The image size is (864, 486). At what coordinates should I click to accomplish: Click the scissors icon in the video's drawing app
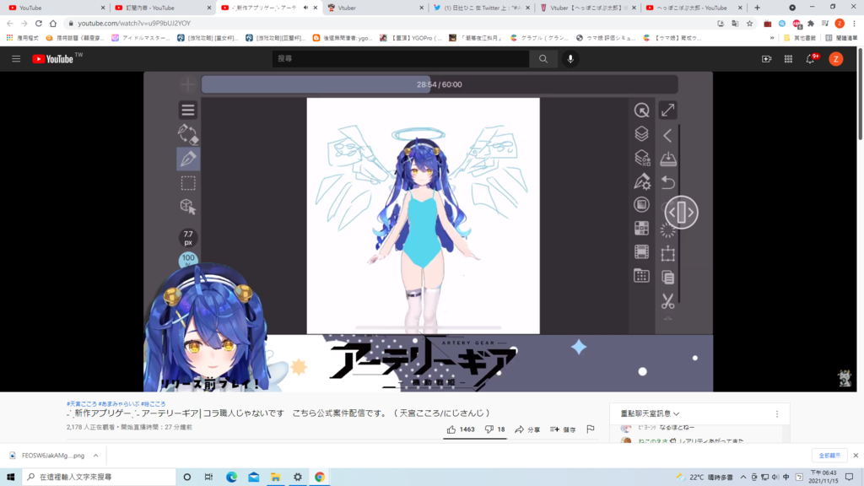[668, 301]
